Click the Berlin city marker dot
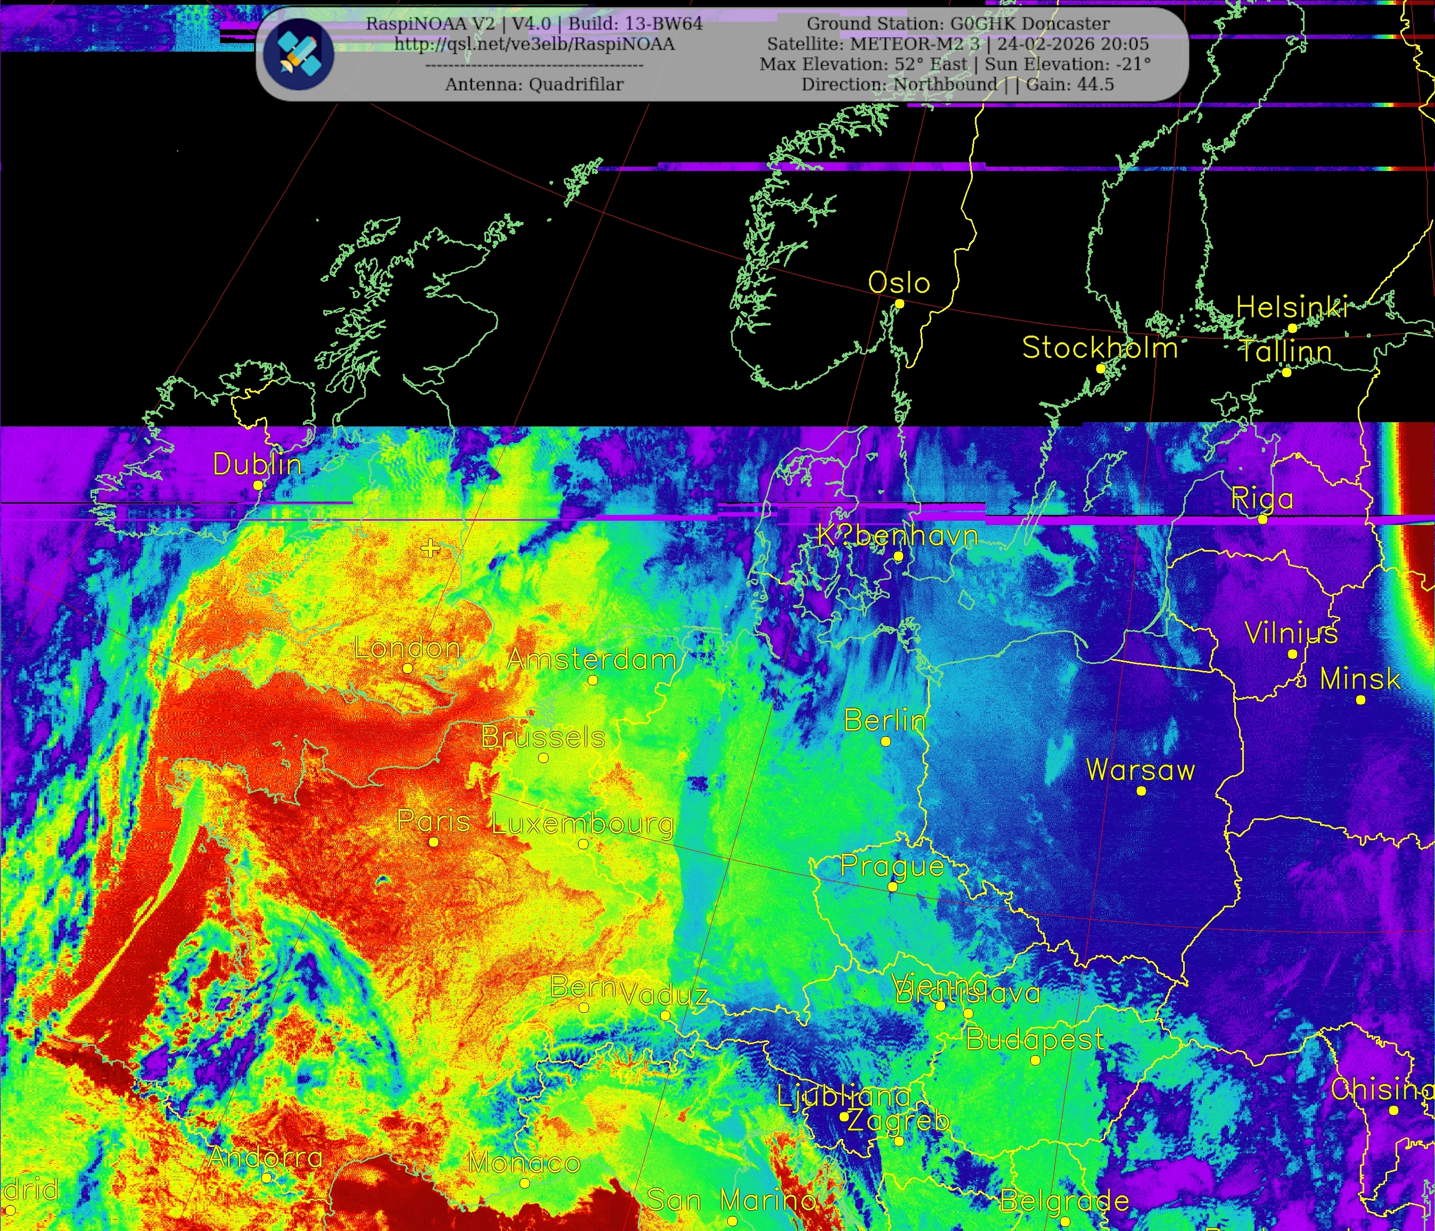Image resolution: width=1435 pixels, height=1231 pixels. coord(886,742)
